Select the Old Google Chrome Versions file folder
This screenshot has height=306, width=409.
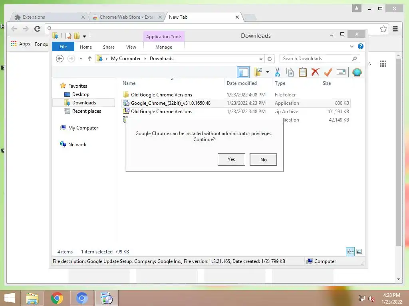coord(236,95)
